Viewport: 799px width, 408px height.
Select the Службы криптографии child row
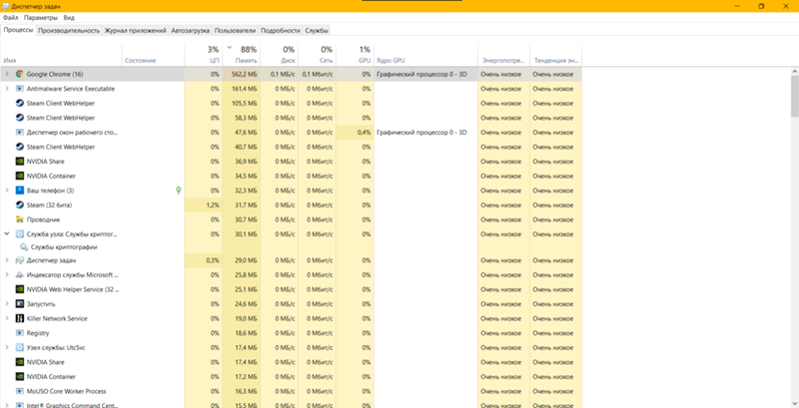[x=60, y=246]
